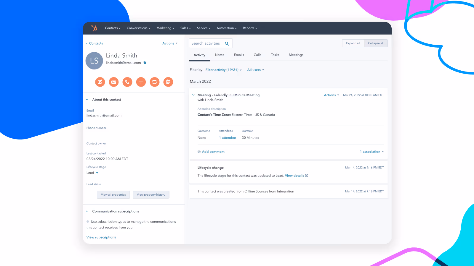This screenshot has height=266, width=474.
Task: Open the View subscriptions link
Action: tap(101, 237)
